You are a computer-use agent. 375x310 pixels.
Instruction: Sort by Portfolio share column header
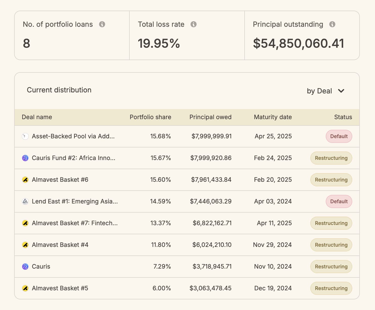pos(150,117)
